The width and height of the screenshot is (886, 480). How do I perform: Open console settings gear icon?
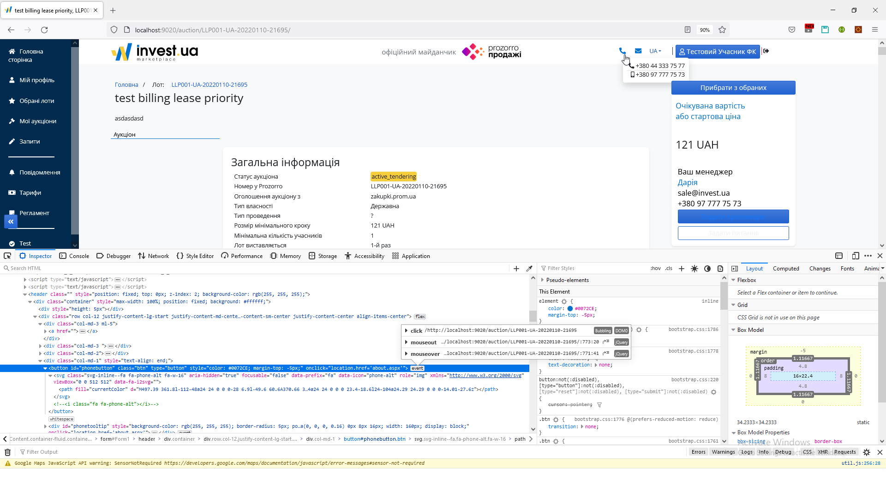867,452
